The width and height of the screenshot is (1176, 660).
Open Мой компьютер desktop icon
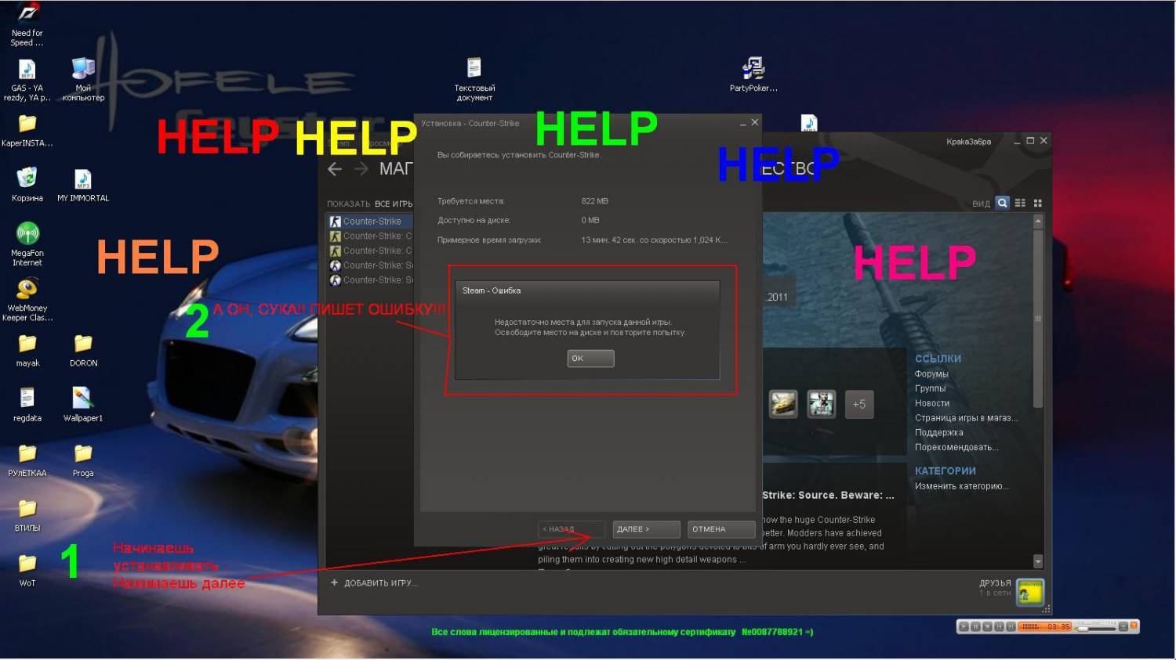coord(83,81)
